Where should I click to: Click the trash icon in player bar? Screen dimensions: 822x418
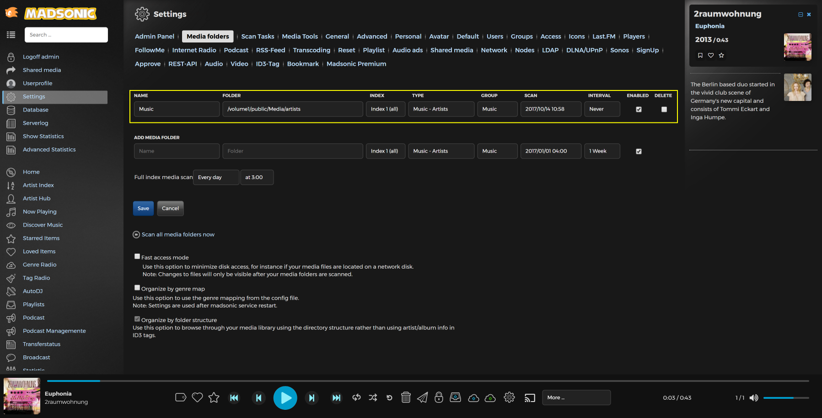(x=406, y=397)
